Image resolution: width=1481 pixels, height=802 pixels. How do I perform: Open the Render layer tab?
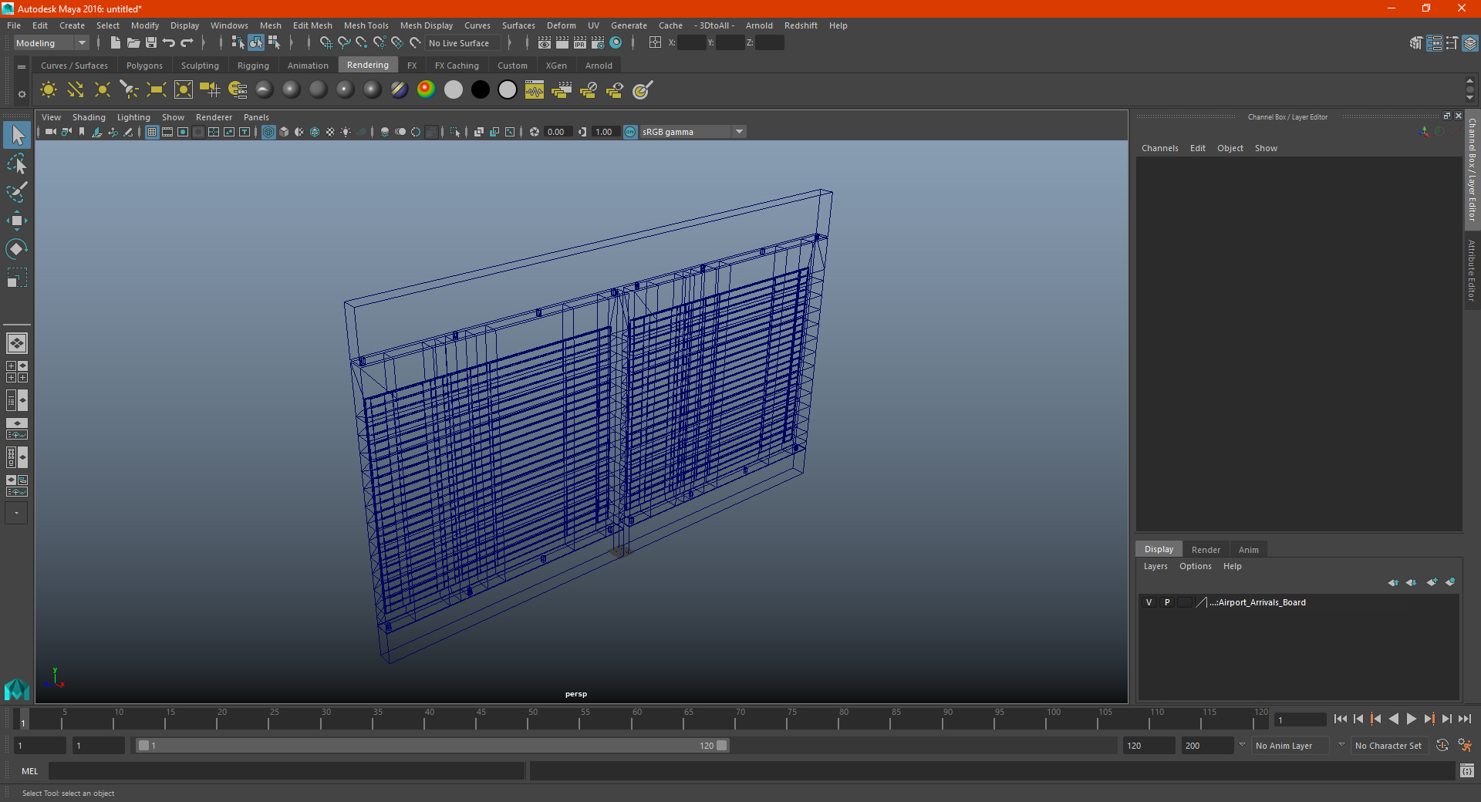[1206, 550]
